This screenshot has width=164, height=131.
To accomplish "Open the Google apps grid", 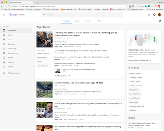I will click(x=149, y=15).
